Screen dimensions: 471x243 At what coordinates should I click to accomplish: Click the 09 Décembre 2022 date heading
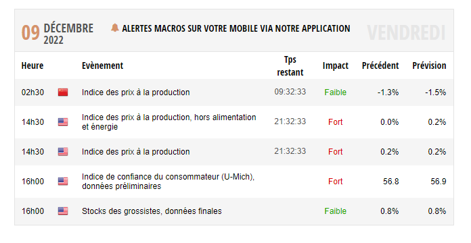click(58, 33)
